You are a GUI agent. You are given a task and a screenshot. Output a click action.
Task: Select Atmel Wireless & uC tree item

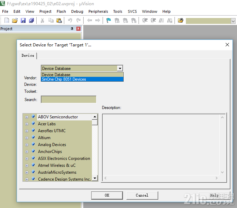click(x=57, y=165)
